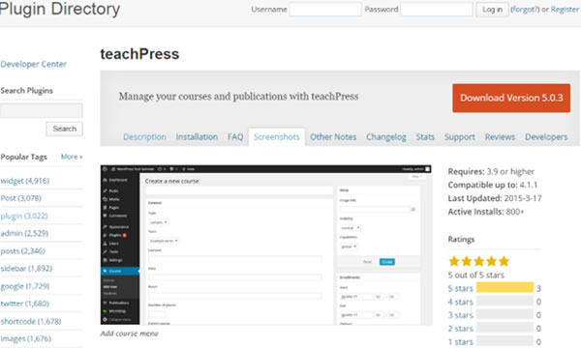
Task: Open the Add course menu screenshot
Action: coord(265,245)
